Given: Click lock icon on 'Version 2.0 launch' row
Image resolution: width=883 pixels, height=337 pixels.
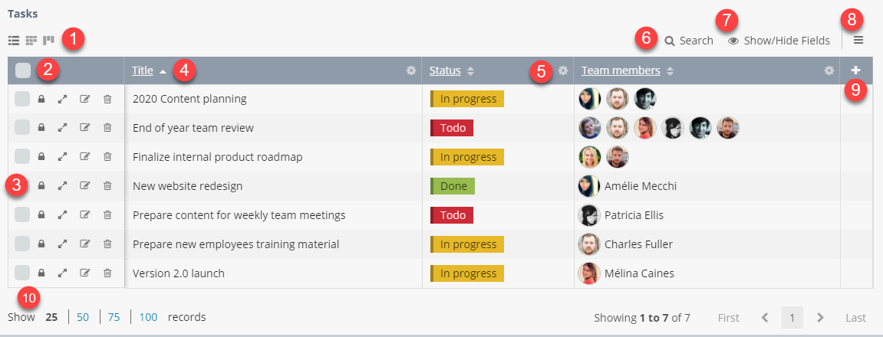Looking at the screenshot, I should coord(41,273).
